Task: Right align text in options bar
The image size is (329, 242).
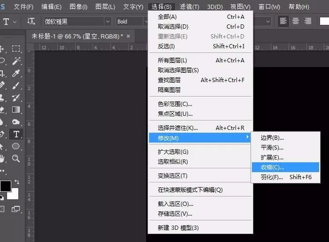Action: pos(308,21)
